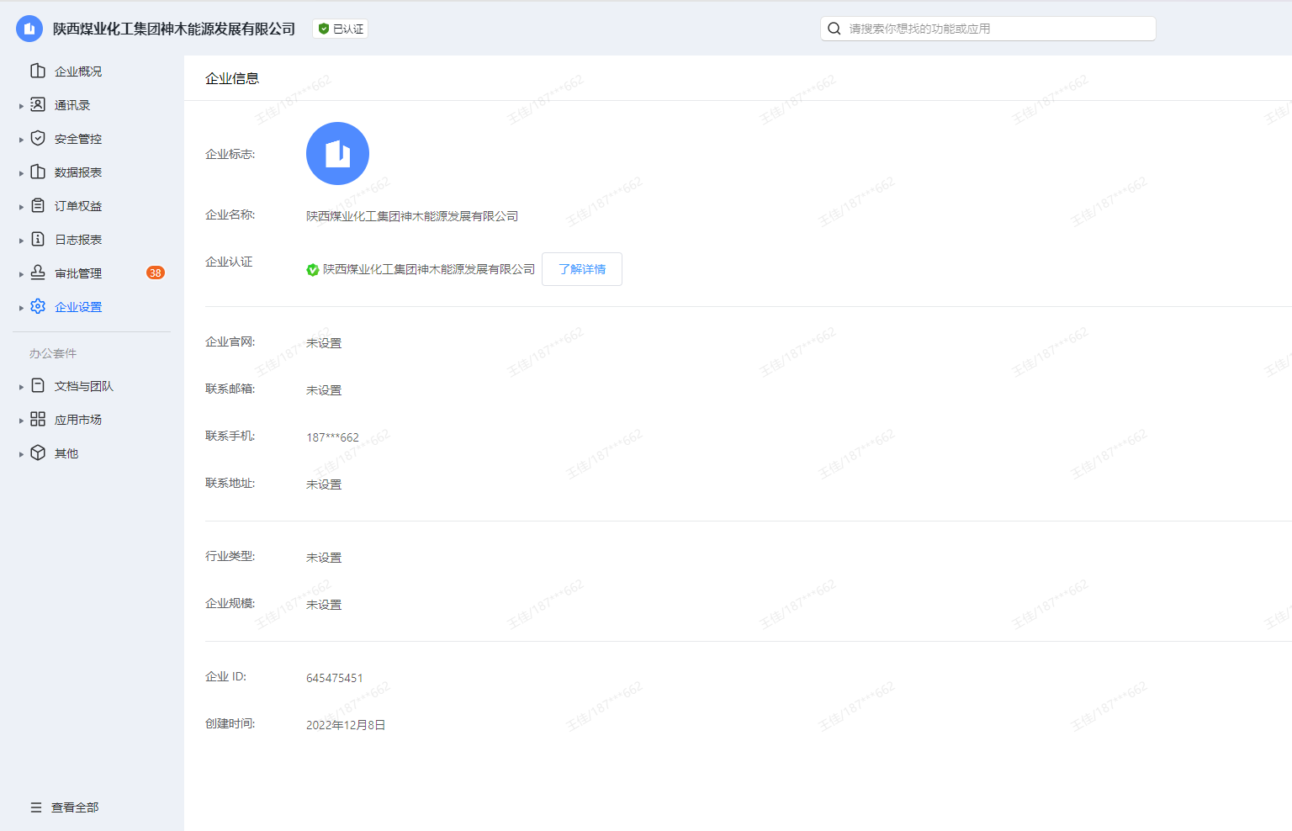Click the 了解详情 button

pyautogui.click(x=582, y=269)
